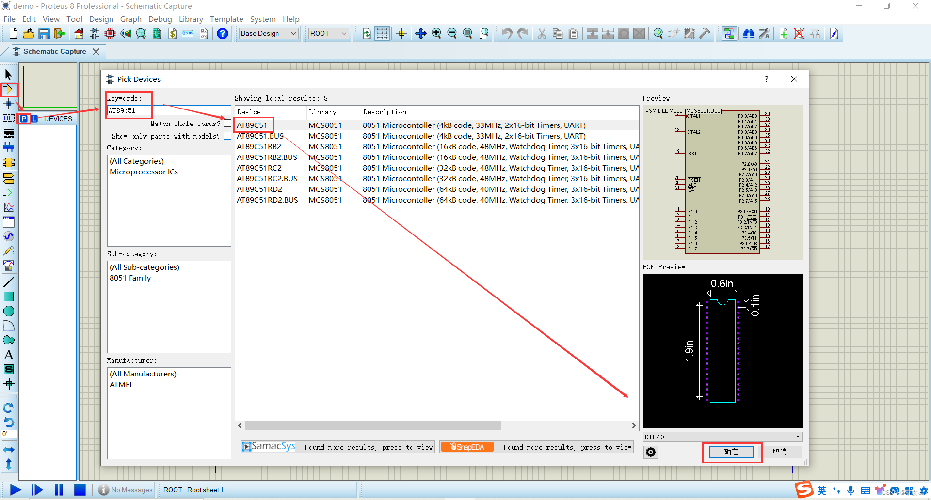Open the Design menu
This screenshot has width=931, height=500.
[101, 19]
